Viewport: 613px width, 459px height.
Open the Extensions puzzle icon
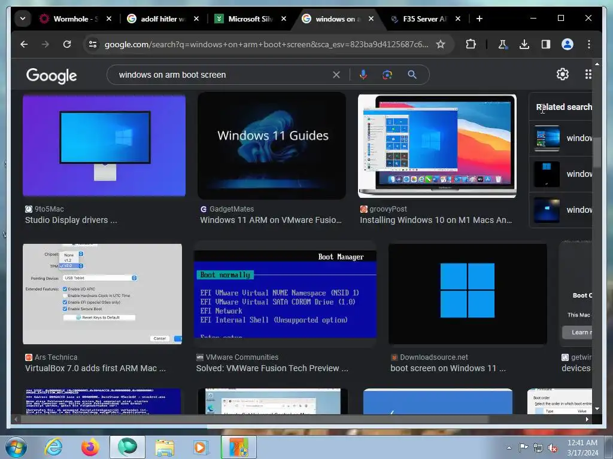[x=471, y=44]
